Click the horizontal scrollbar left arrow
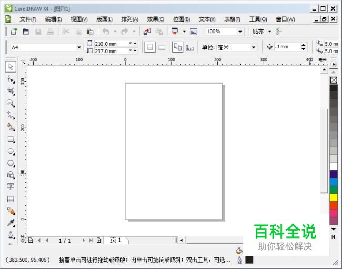 [182, 240]
